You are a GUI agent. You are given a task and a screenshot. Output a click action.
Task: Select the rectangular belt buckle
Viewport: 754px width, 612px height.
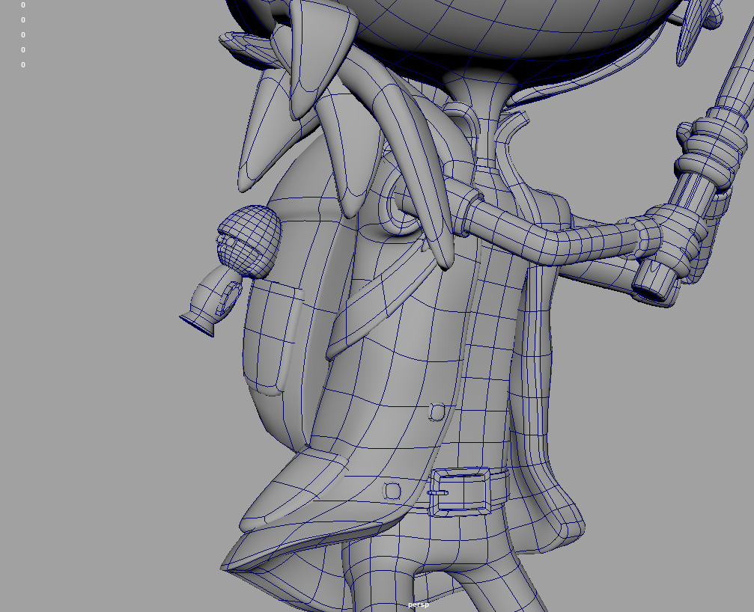tap(460, 492)
